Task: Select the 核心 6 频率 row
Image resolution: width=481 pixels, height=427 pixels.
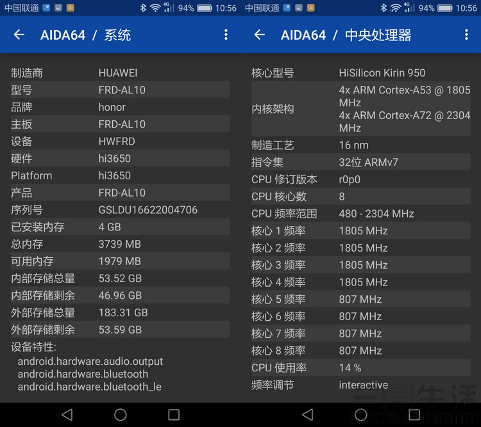Action: coord(360,316)
